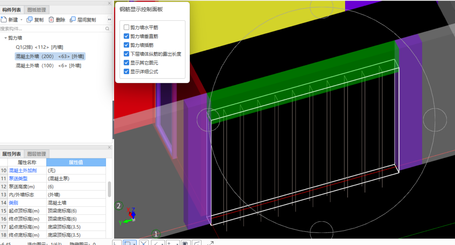Close the component list panel

(x=109, y=3)
